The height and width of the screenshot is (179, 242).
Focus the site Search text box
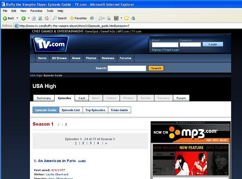pyautogui.click(x=127, y=68)
